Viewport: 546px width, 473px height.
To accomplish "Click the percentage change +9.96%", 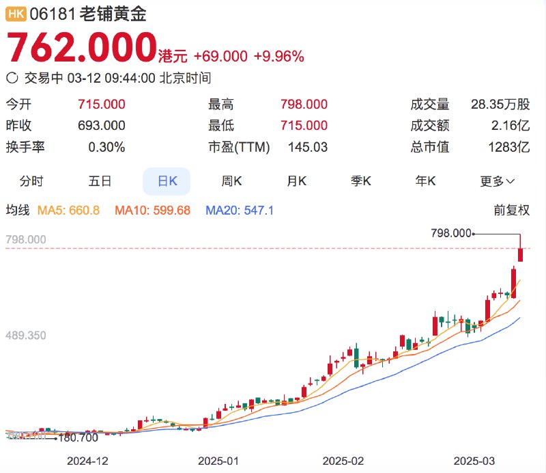I will tap(279, 56).
